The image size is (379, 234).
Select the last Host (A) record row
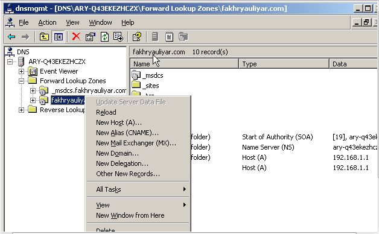pyautogui.click(x=254, y=168)
